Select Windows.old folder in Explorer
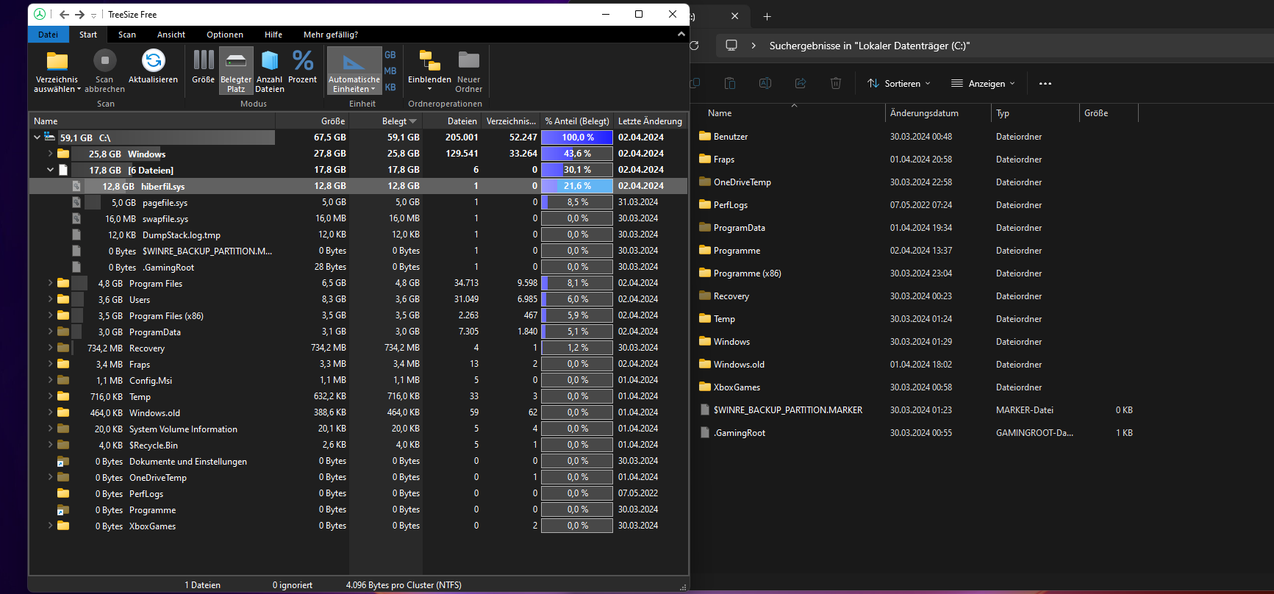 tap(739, 365)
